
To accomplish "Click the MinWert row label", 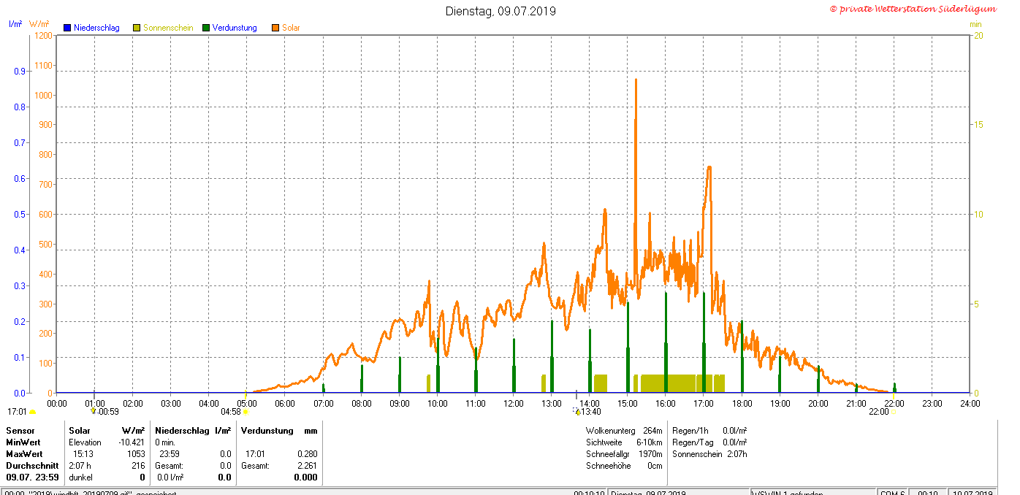I will point(23,442).
